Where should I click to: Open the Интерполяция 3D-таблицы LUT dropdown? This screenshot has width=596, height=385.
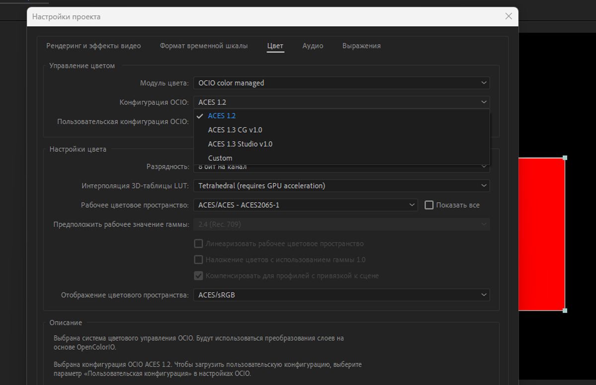(x=341, y=186)
